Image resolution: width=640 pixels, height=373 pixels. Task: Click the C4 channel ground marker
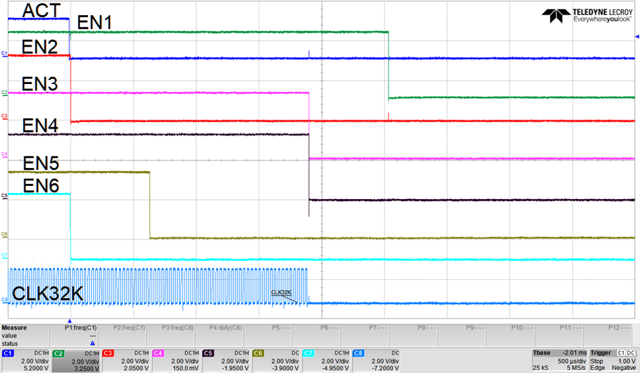click(x=4, y=154)
